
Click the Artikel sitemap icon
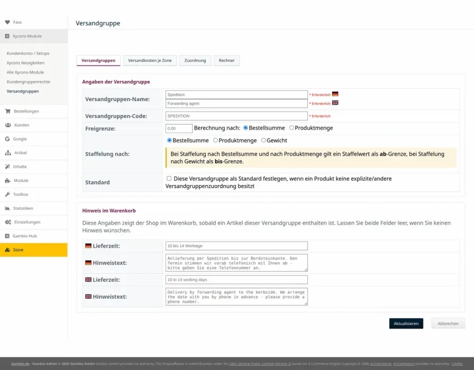(8, 153)
